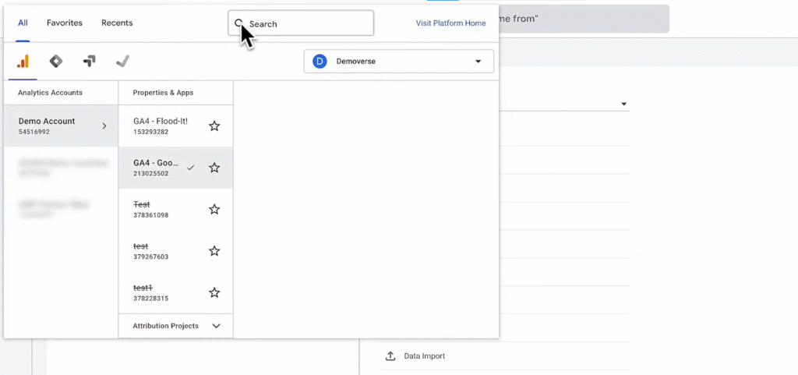
Task: Click the Properties & Apps column header
Action: (163, 93)
